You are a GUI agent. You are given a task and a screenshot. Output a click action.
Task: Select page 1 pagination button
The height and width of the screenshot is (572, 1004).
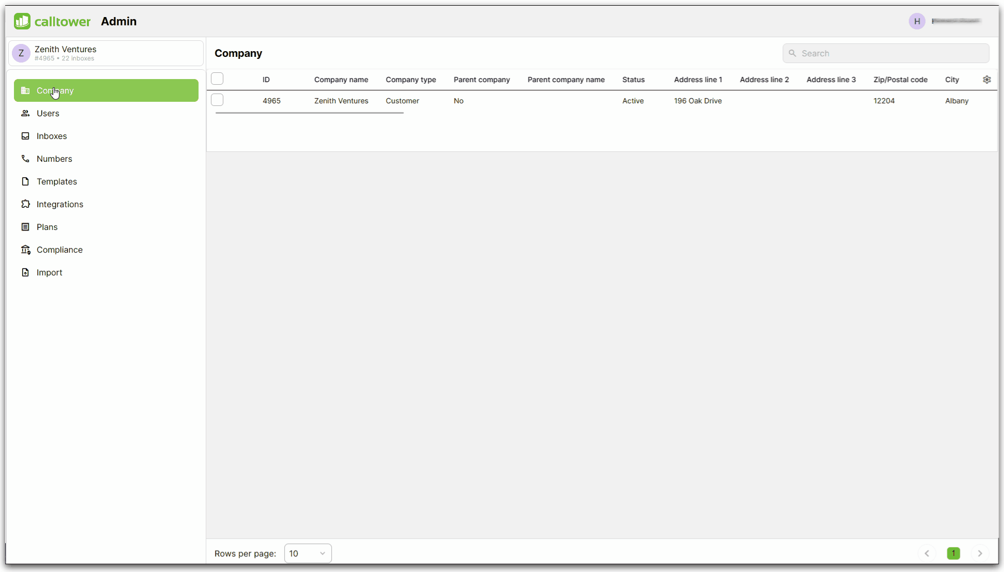pos(954,553)
